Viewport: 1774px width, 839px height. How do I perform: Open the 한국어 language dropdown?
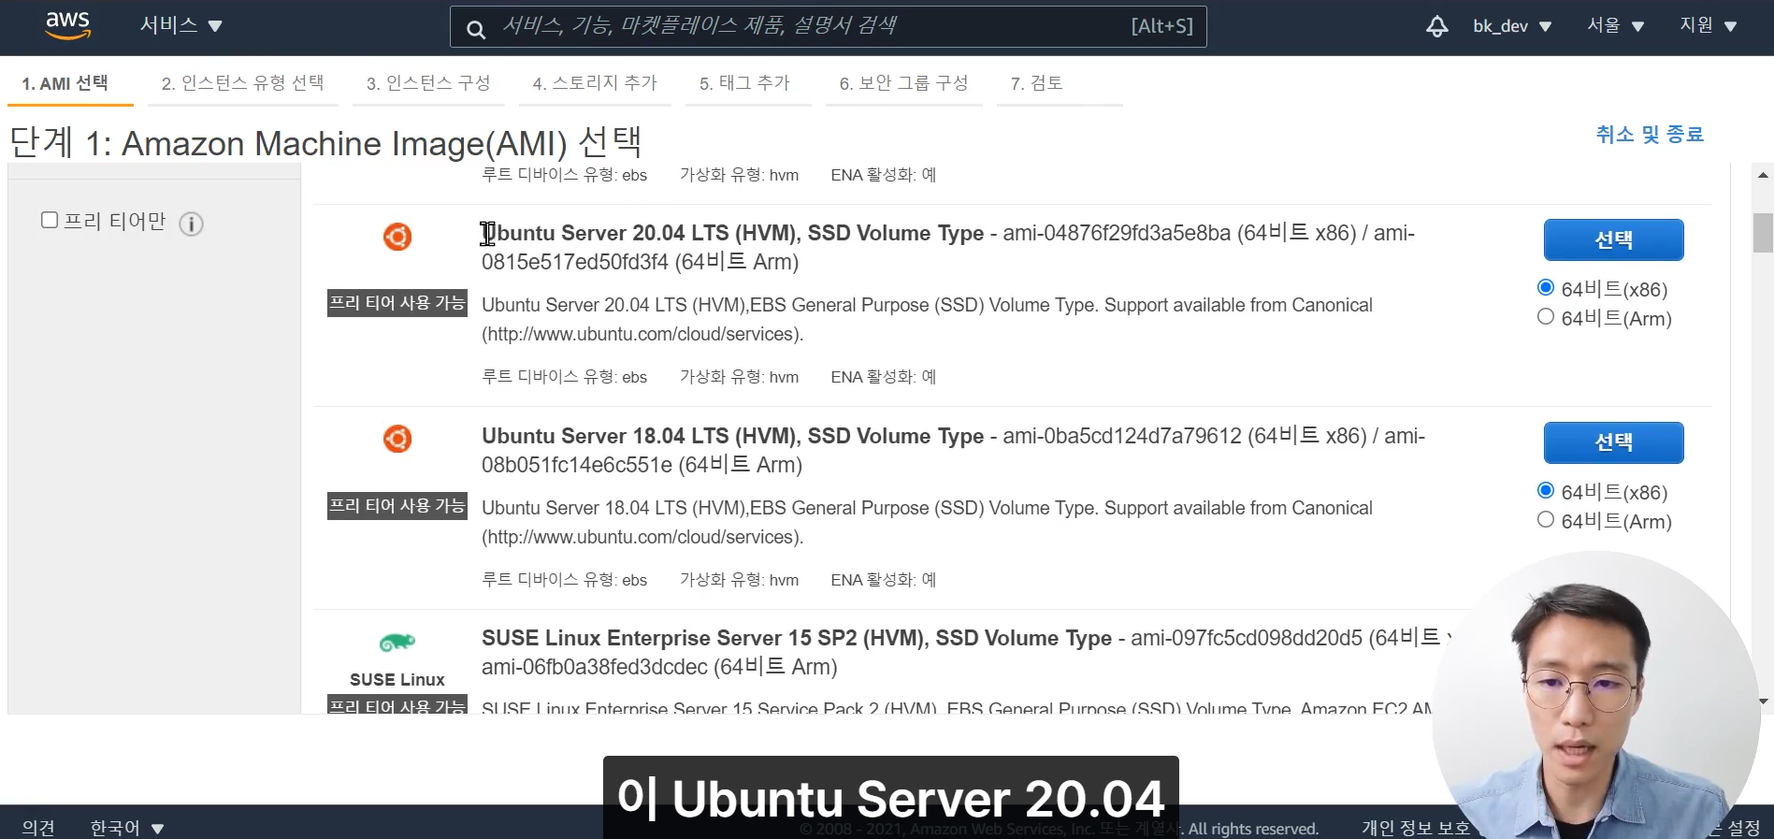coord(127,828)
